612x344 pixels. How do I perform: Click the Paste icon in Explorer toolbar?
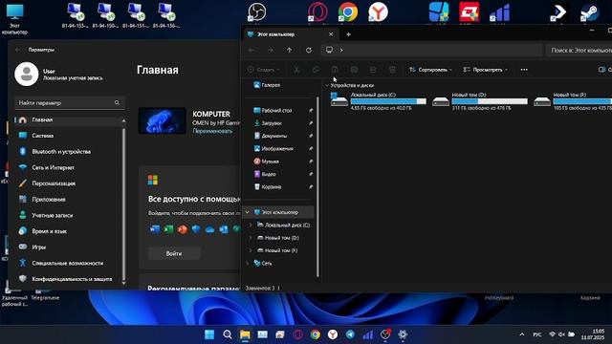click(x=335, y=70)
